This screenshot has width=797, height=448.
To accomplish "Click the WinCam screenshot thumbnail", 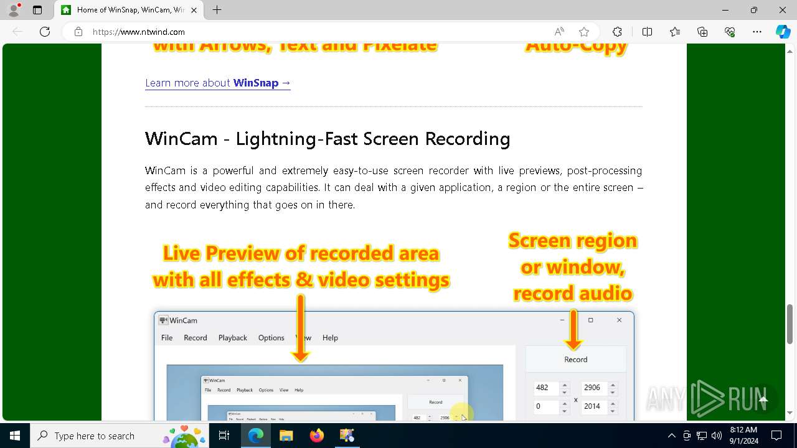I will point(394,366).
